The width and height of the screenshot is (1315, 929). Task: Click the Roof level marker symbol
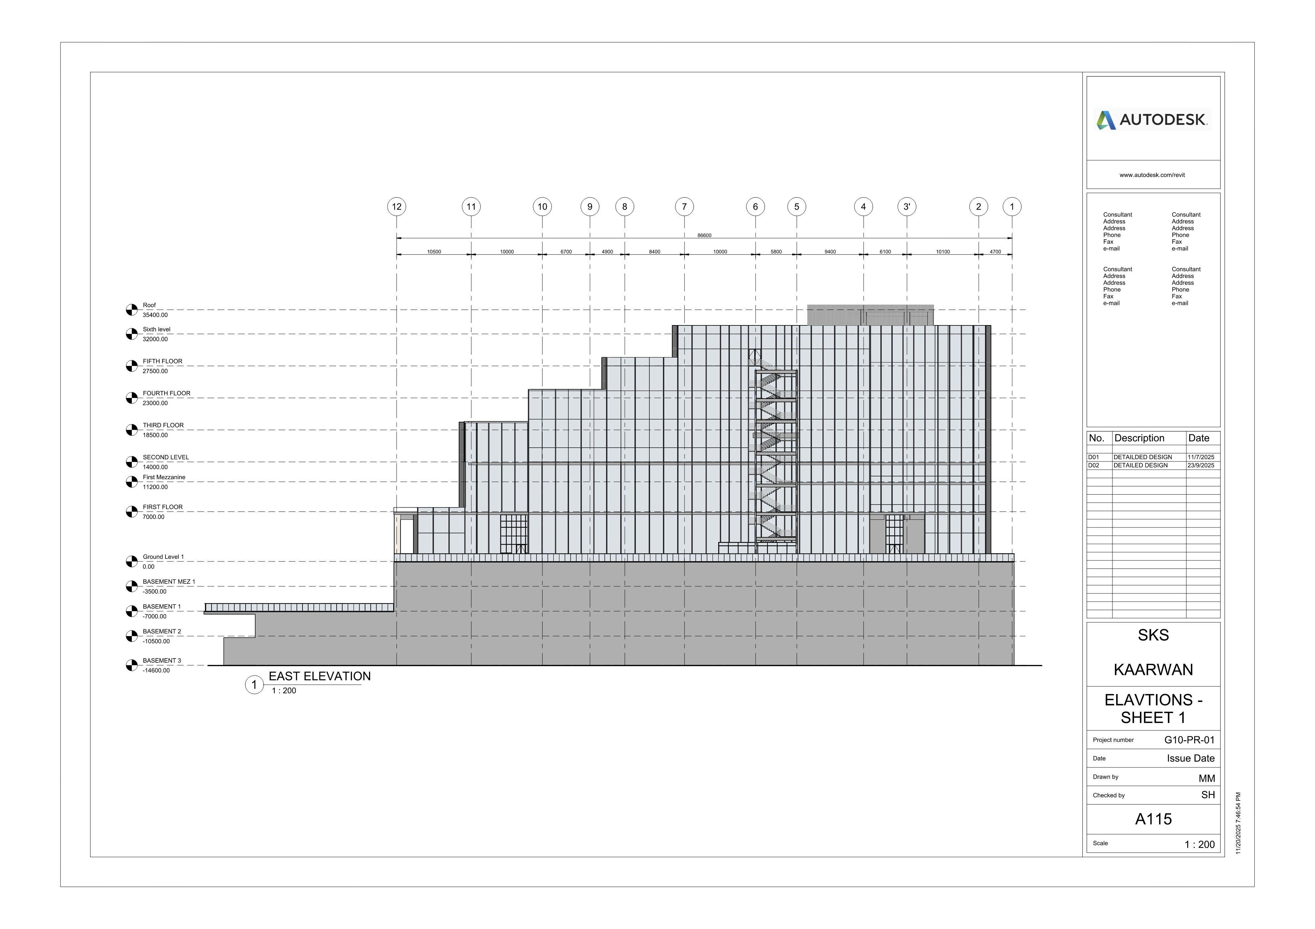[132, 310]
